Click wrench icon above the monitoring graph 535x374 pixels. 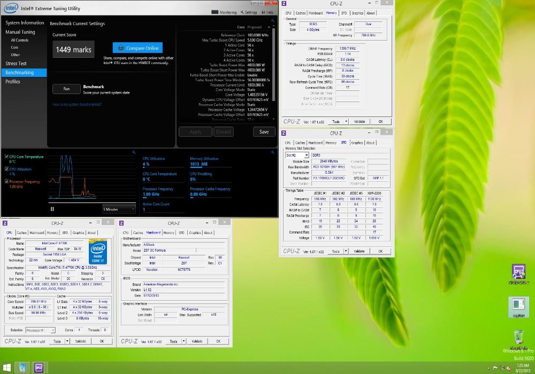134,152
